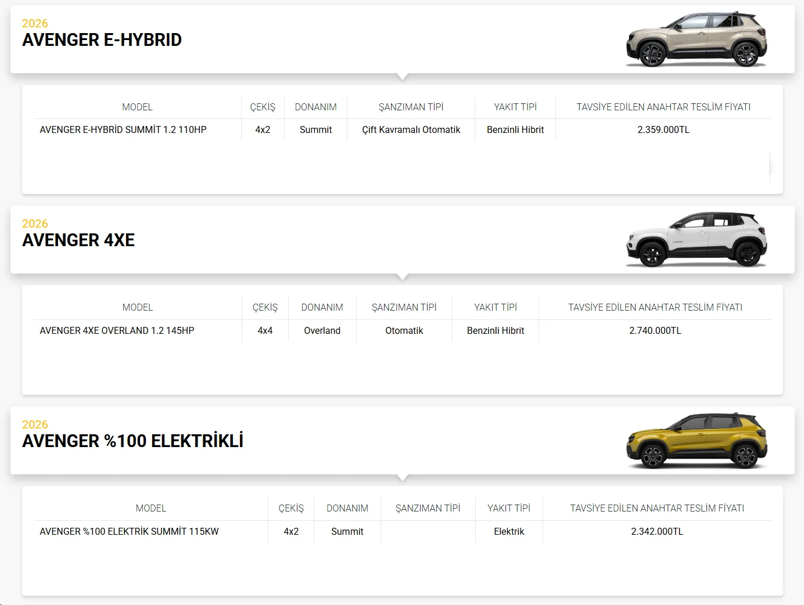
Task: Select the AVENGER E-HYBRID heading
Action: [x=102, y=39]
